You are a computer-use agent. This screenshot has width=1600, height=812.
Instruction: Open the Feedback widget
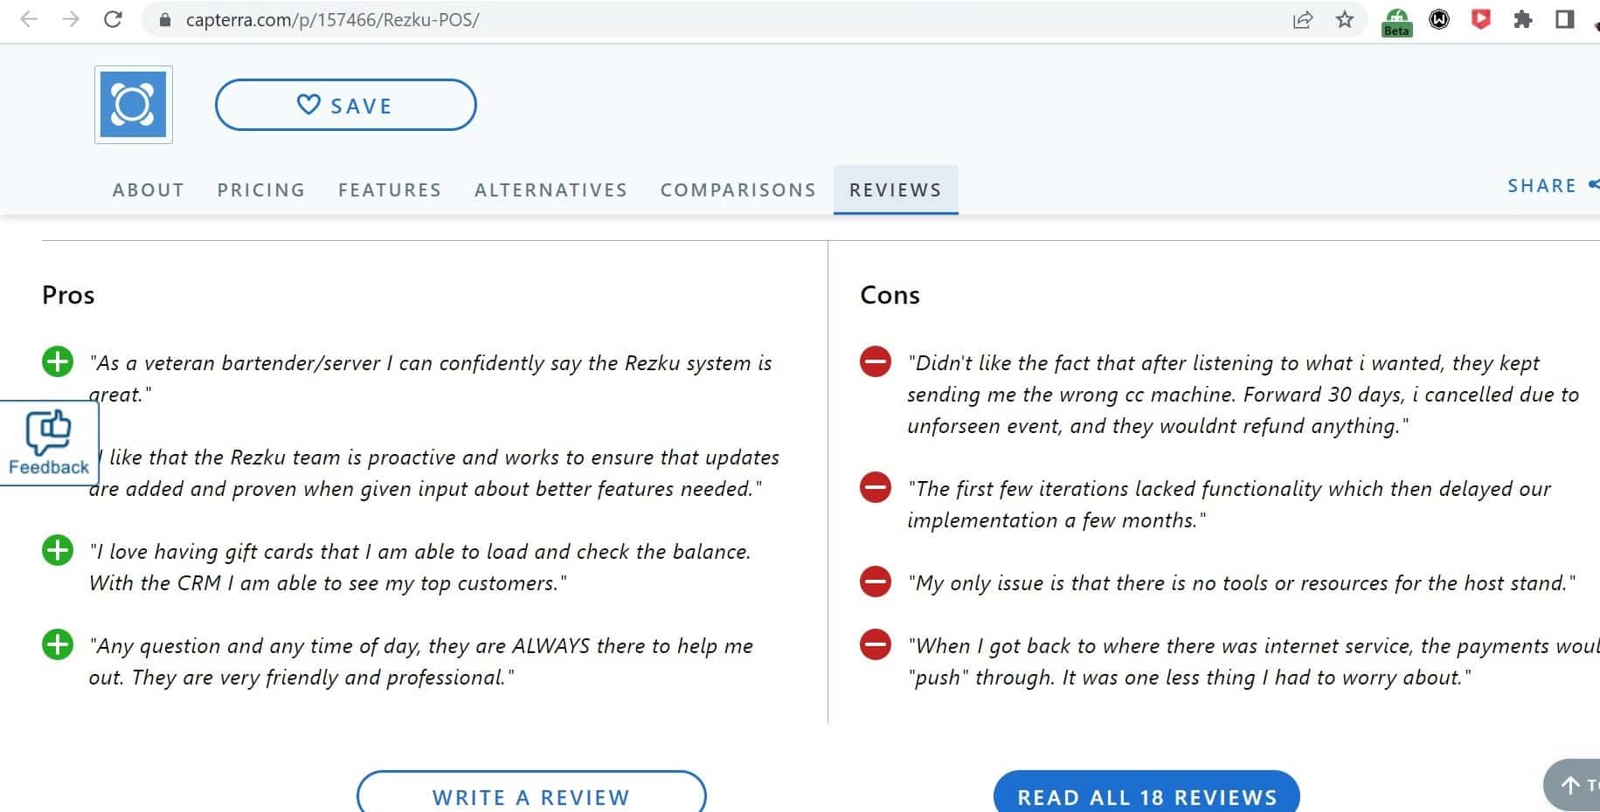pos(49,443)
